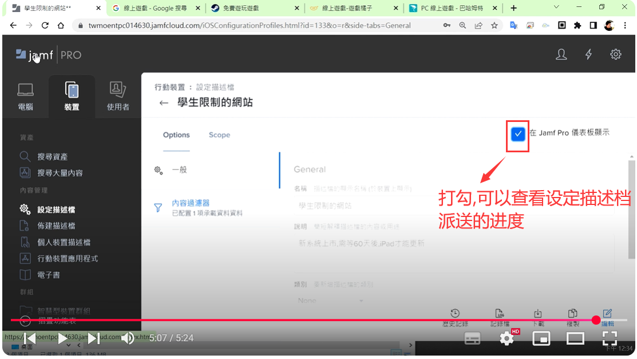Image resolution: width=637 pixels, height=359 pixels.
Task: Play the video
Action: [62, 338]
